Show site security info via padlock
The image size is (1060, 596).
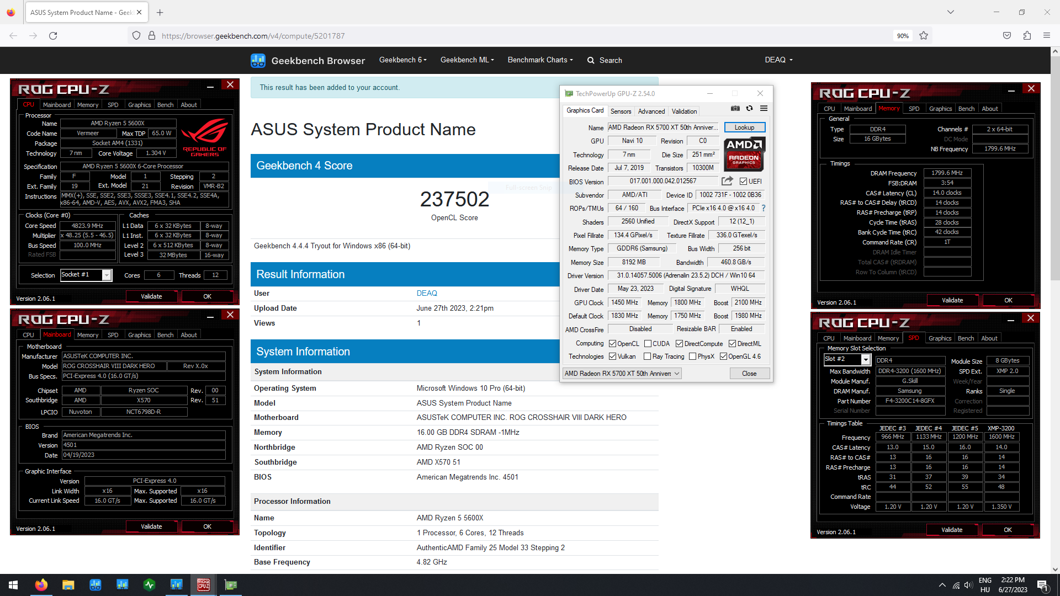coord(152,36)
